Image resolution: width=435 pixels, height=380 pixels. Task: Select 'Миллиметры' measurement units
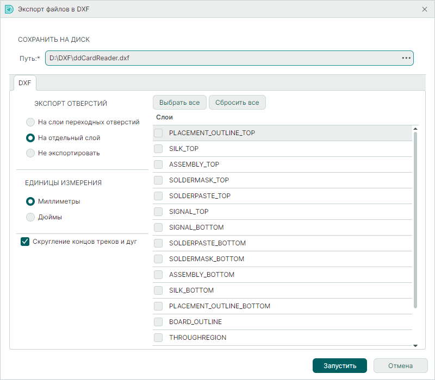(x=31, y=201)
